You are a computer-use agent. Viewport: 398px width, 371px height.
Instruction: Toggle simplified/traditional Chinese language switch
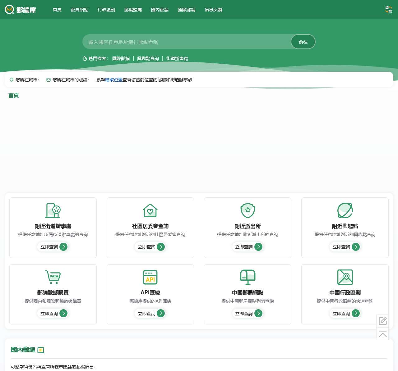tap(388, 10)
